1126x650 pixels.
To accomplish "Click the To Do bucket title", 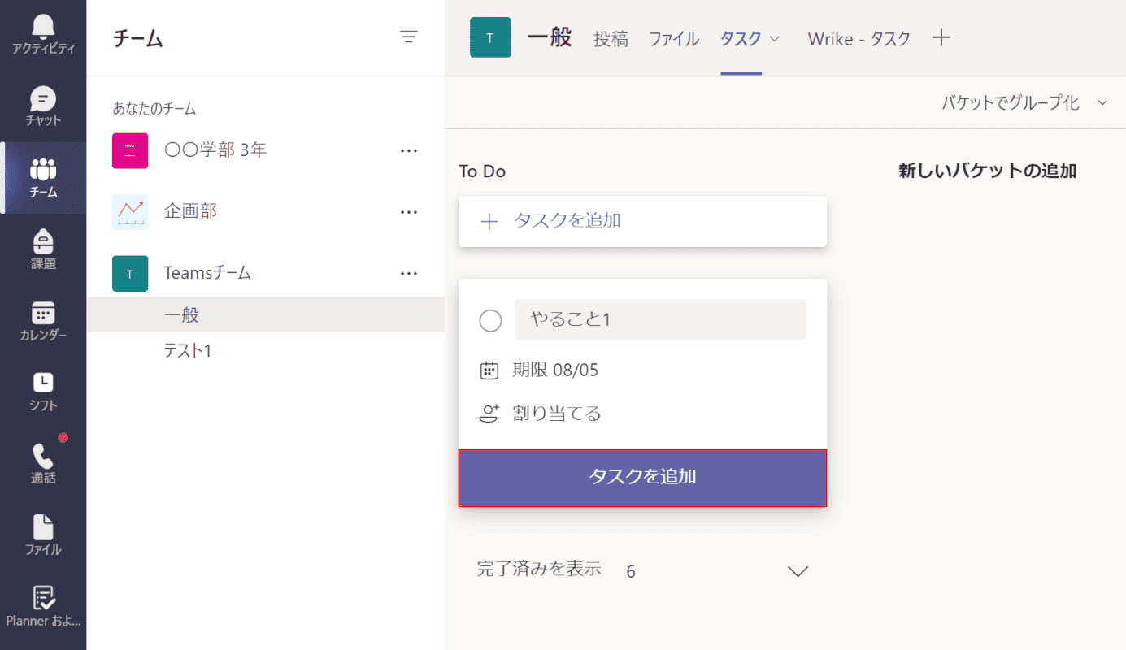I will point(482,171).
